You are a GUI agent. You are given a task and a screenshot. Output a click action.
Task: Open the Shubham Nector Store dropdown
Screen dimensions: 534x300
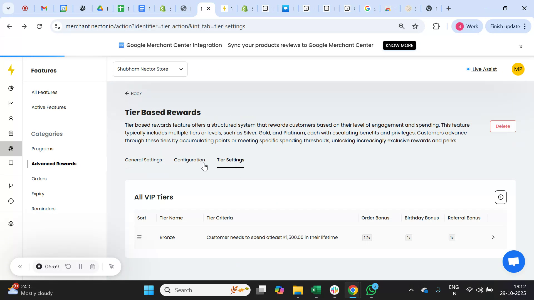point(150,69)
